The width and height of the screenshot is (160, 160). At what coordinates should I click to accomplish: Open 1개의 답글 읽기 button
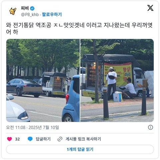coord(80,149)
